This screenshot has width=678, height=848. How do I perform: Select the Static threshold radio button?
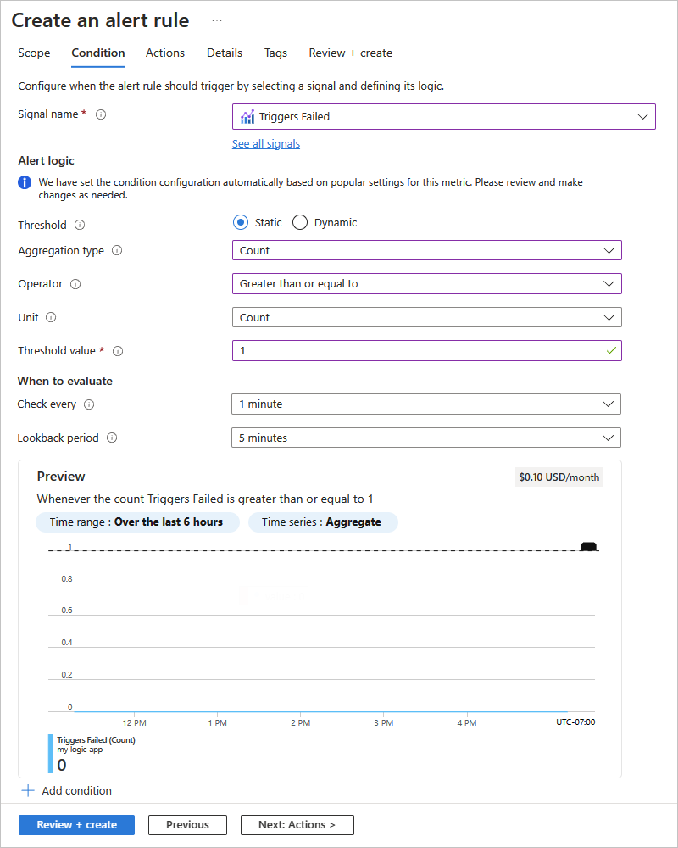(241, 223)
